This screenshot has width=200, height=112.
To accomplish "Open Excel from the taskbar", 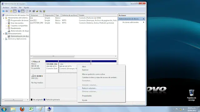I will point(31,109).
